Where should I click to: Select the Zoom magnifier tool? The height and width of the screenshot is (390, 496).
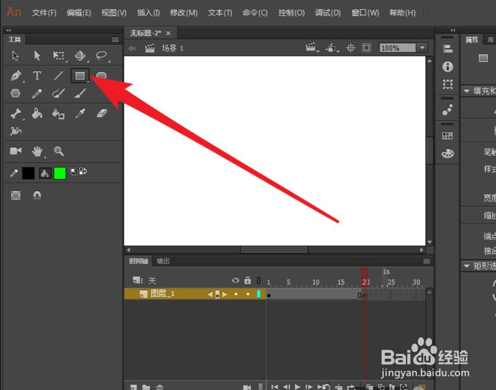click(x=59, y=151)
